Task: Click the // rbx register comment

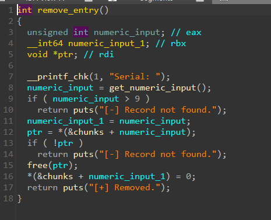Action: [171, 43]
